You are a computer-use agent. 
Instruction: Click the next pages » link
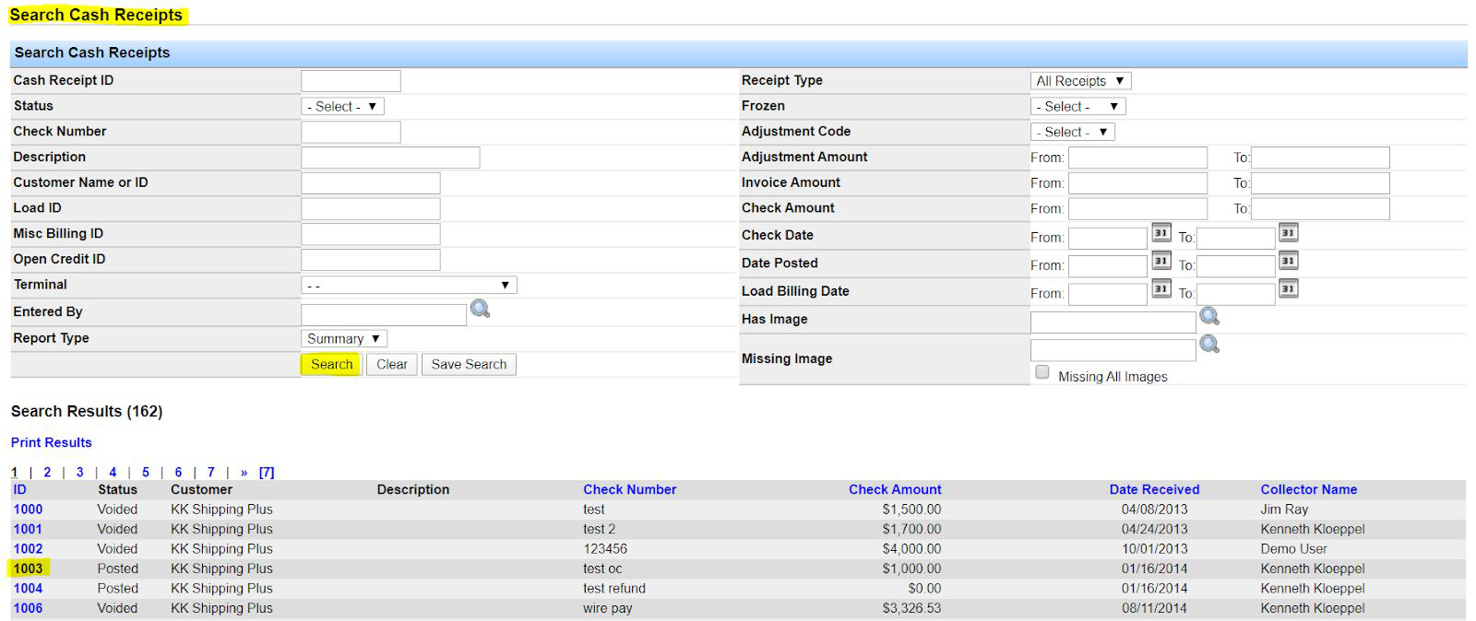pyautogui.click(x=244, y=473)
